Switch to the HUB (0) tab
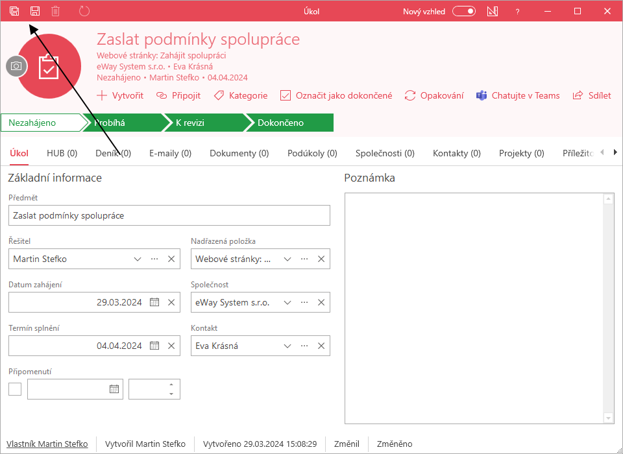623x454 pixels. (62, 153)
